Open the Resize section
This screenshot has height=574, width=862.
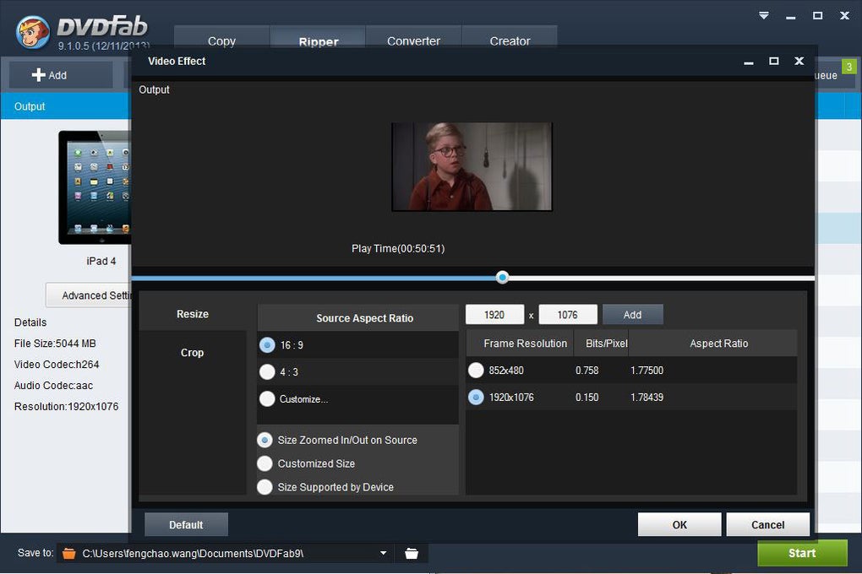click(193, 314)
